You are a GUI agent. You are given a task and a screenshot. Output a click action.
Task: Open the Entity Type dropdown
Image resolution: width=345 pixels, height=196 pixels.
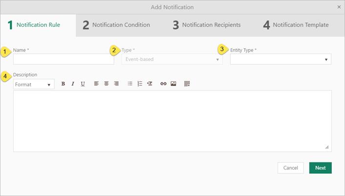(x=280, y=59)
